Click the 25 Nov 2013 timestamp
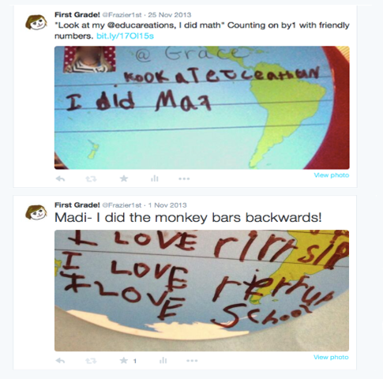383x379 pixels. [x=170, y=15]
